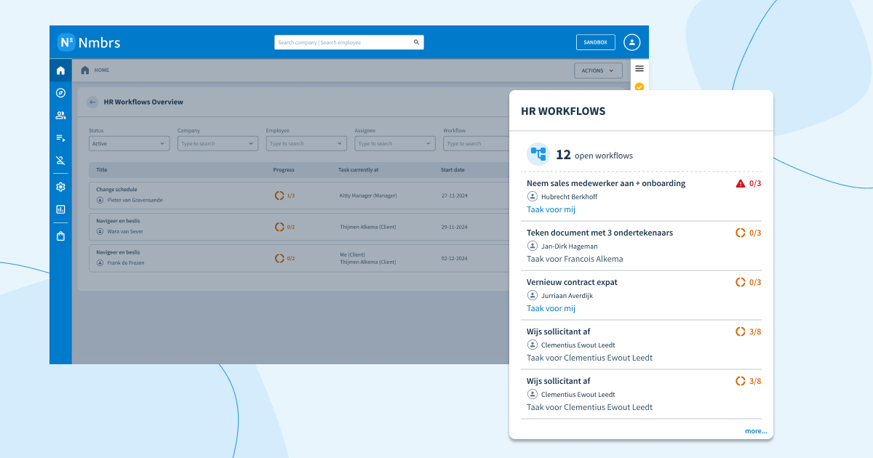This screenshot has width=873, height=458.
Task: Click the SANDBOX button
Action: click(x=595, y=41)
